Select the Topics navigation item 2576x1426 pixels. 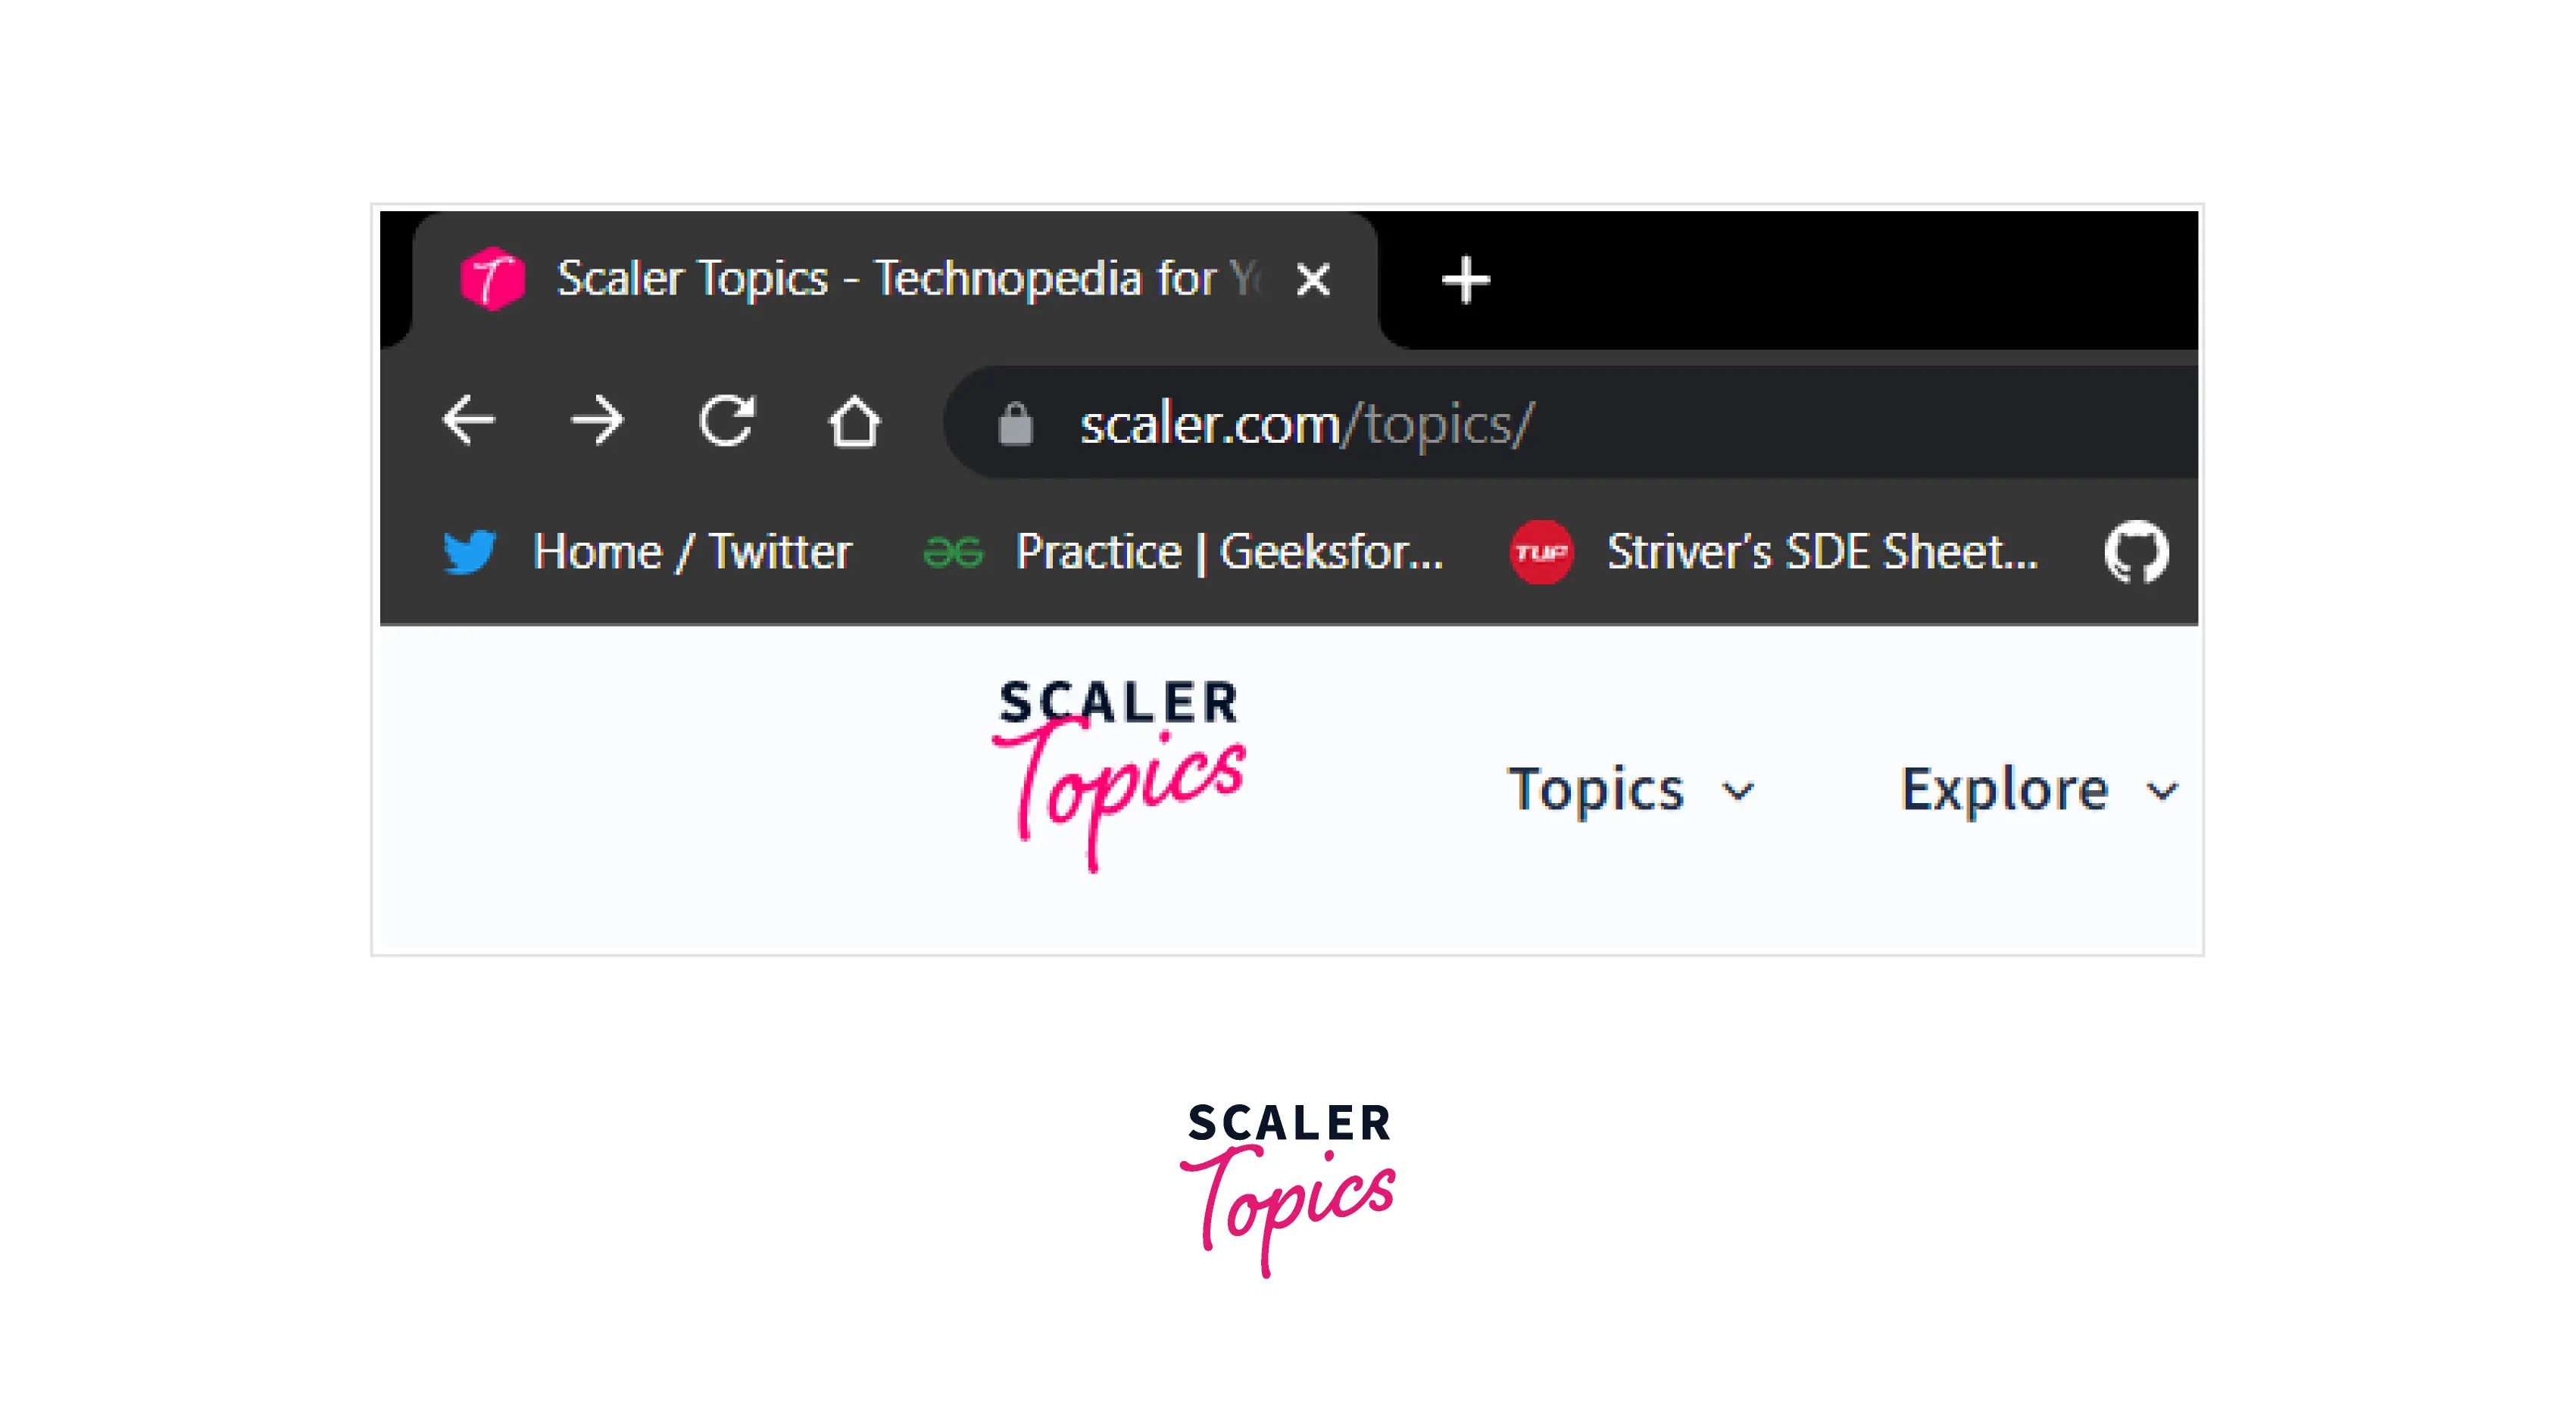click(1596, 789)
